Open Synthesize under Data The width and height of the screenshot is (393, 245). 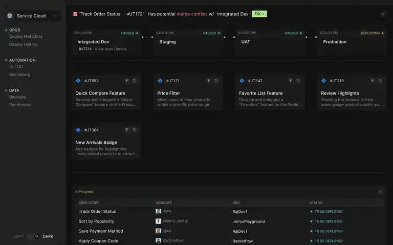pyautogui.click(x=20, y=105)
